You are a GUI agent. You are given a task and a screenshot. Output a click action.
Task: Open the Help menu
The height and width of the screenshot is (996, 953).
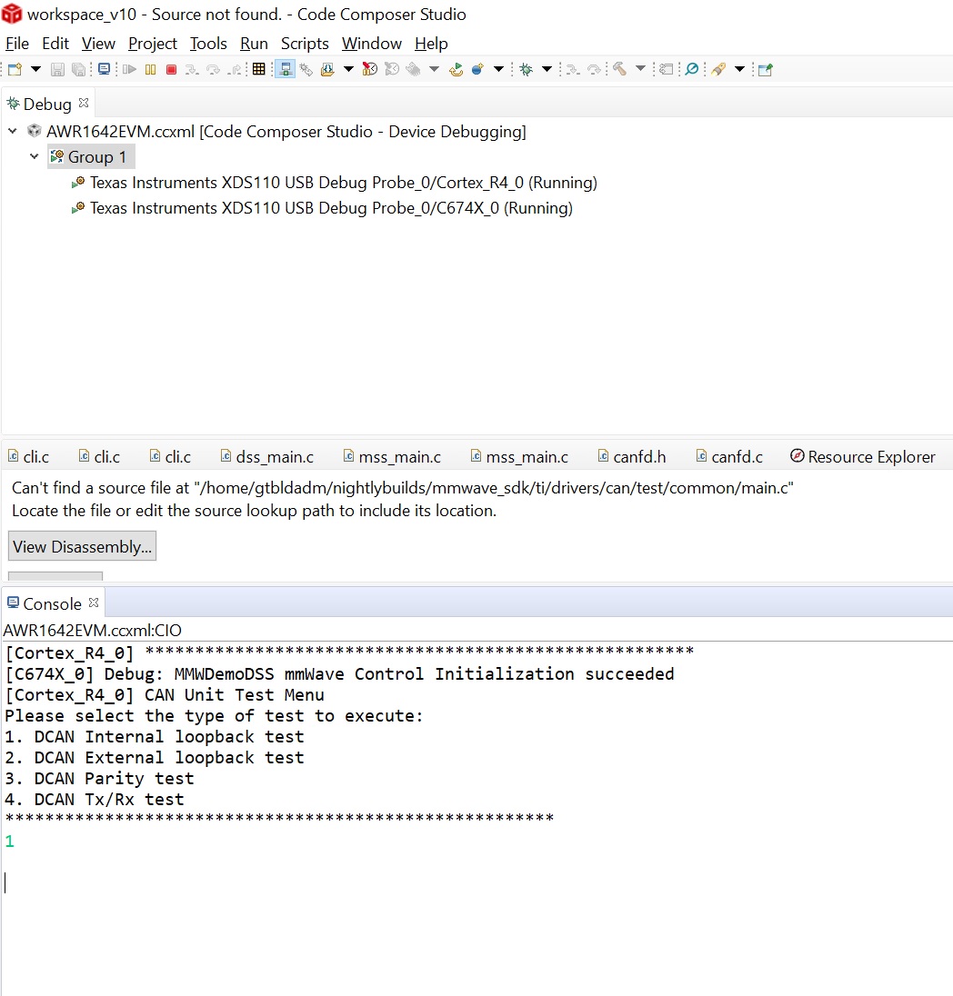click(431, 44)
